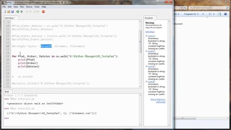The image size is (231, 130).
Task: Click the highlighted word 'dirpath' on line 16
Action: tap(46, 46)
